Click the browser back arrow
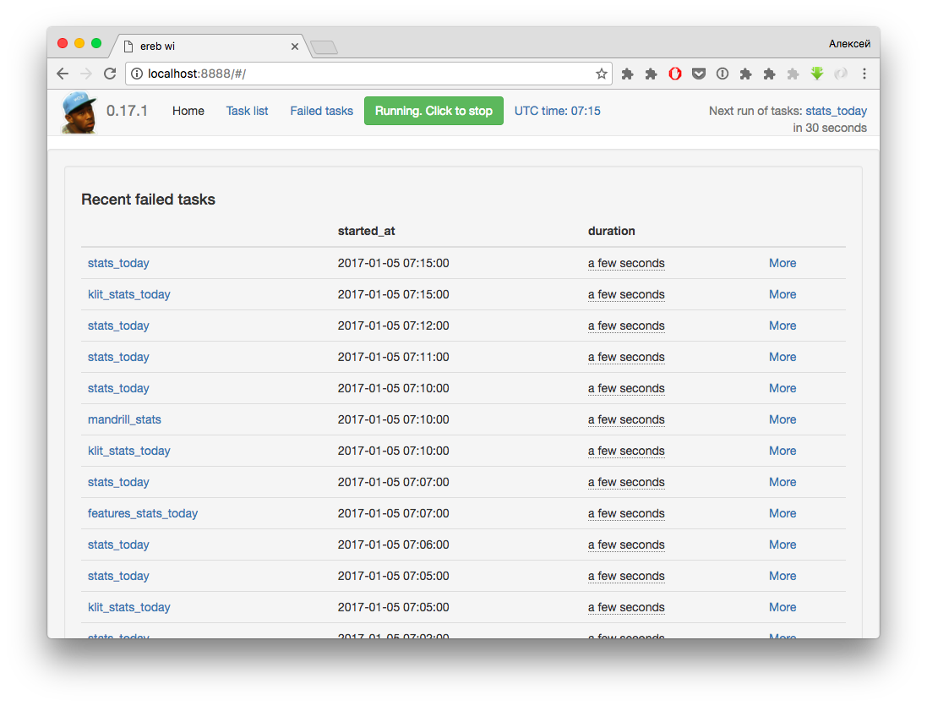927x706 pixels. pos(63,74)
